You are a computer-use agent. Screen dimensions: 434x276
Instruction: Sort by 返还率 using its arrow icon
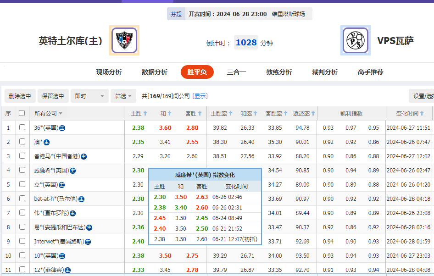(x=312, y=113)
